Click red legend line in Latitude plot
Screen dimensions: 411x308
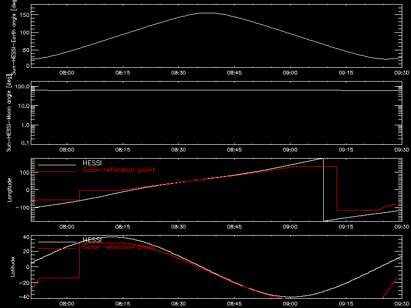pyautogui.click(x=57, y=248)
